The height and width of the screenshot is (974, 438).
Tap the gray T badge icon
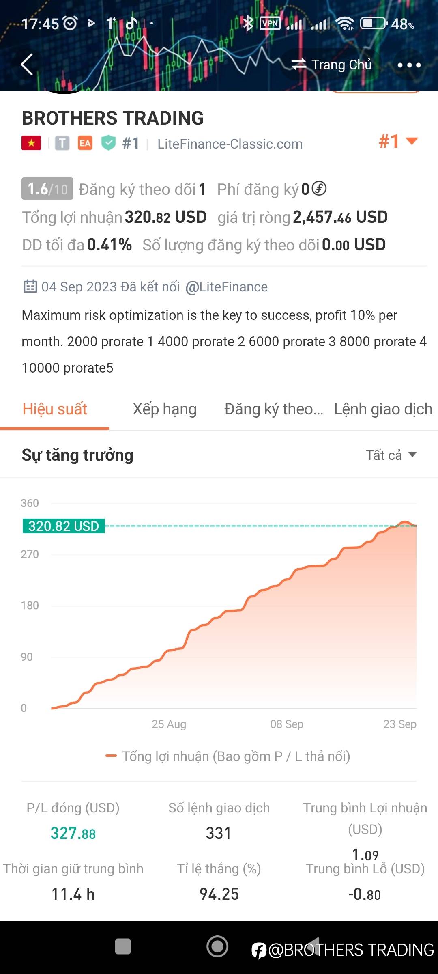tap(62, 143)
